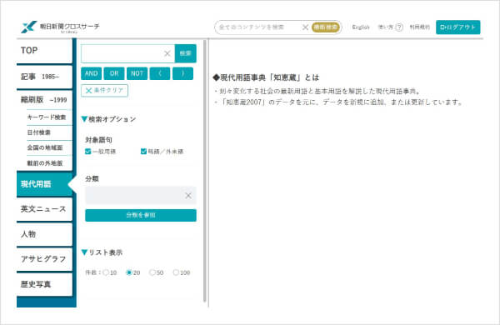The image size is (500, 325).
Task: Clear the 分類 field with its X
Action: point(188,196)
